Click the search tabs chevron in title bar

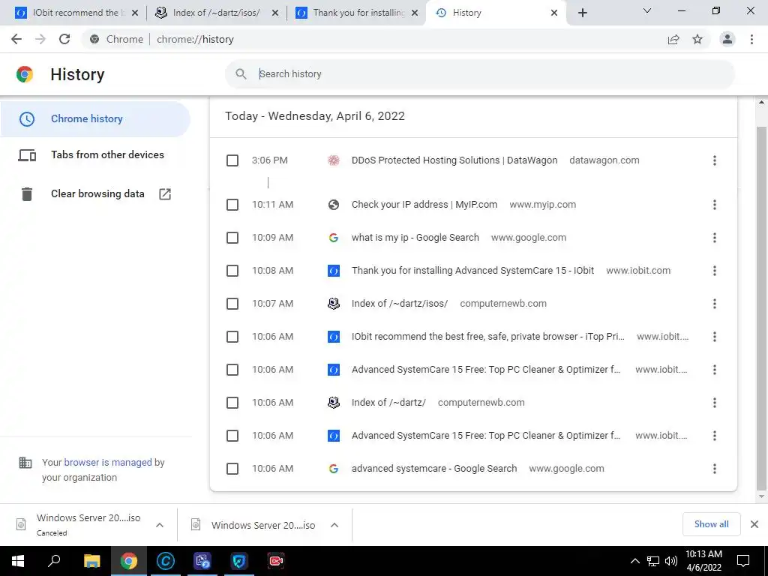coord(647,10)
